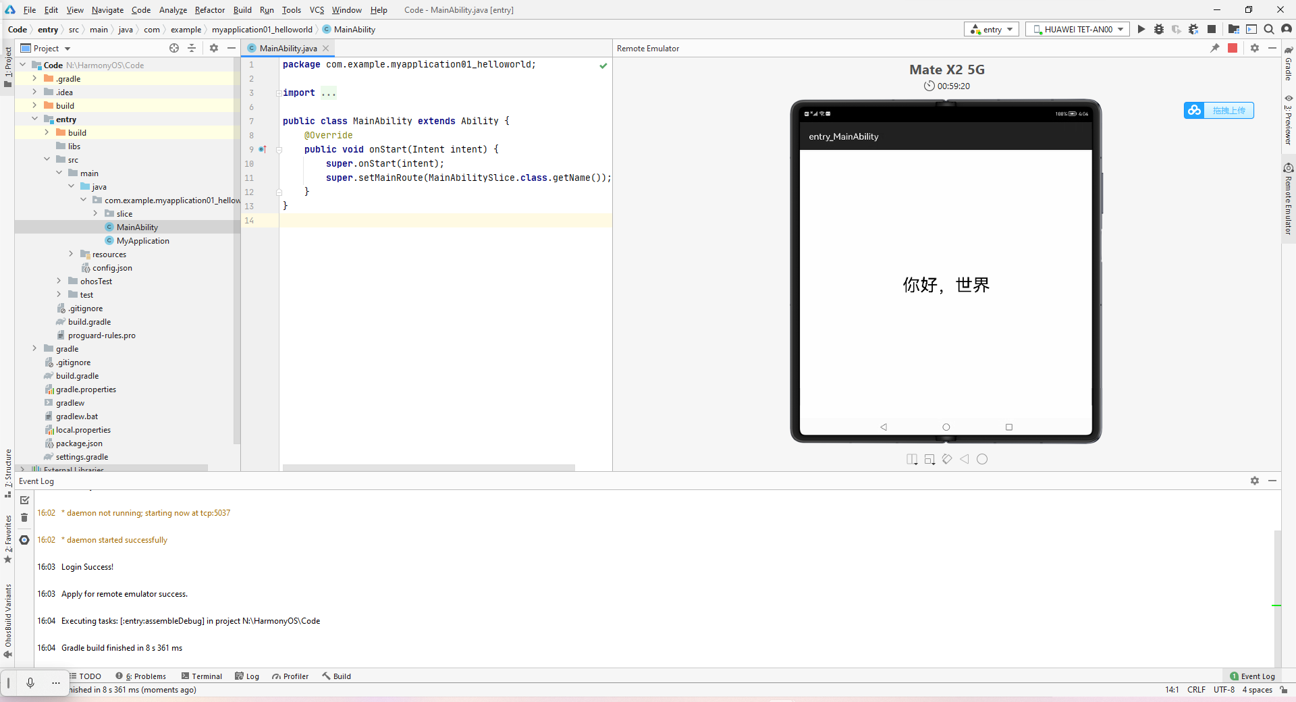Toggle Event Log soft-wrap or filter icon
The image size is (1296, 702).
coord(24,540)
